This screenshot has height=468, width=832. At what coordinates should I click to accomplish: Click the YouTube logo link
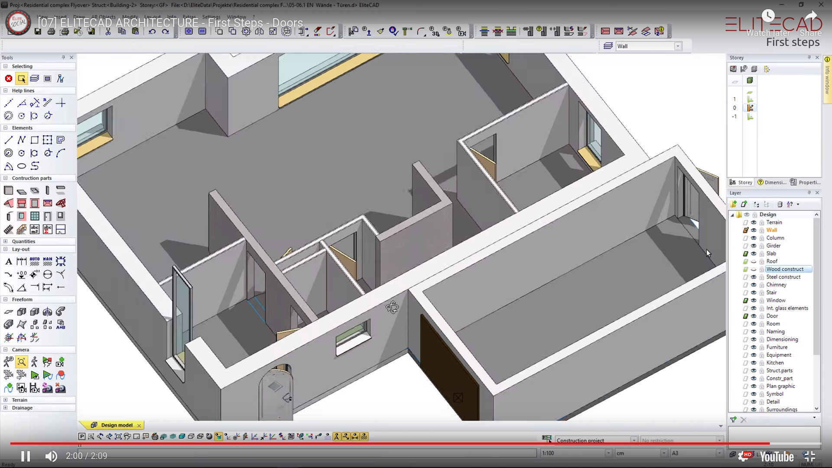[776, 457]
